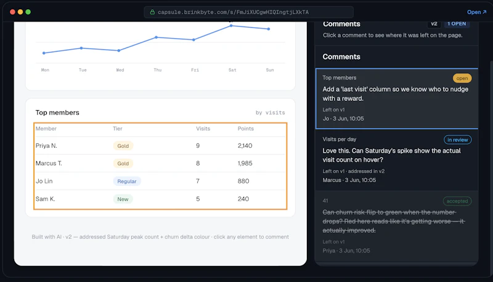Click the v2 version badge
493x282 pixels.
point(434,24)
